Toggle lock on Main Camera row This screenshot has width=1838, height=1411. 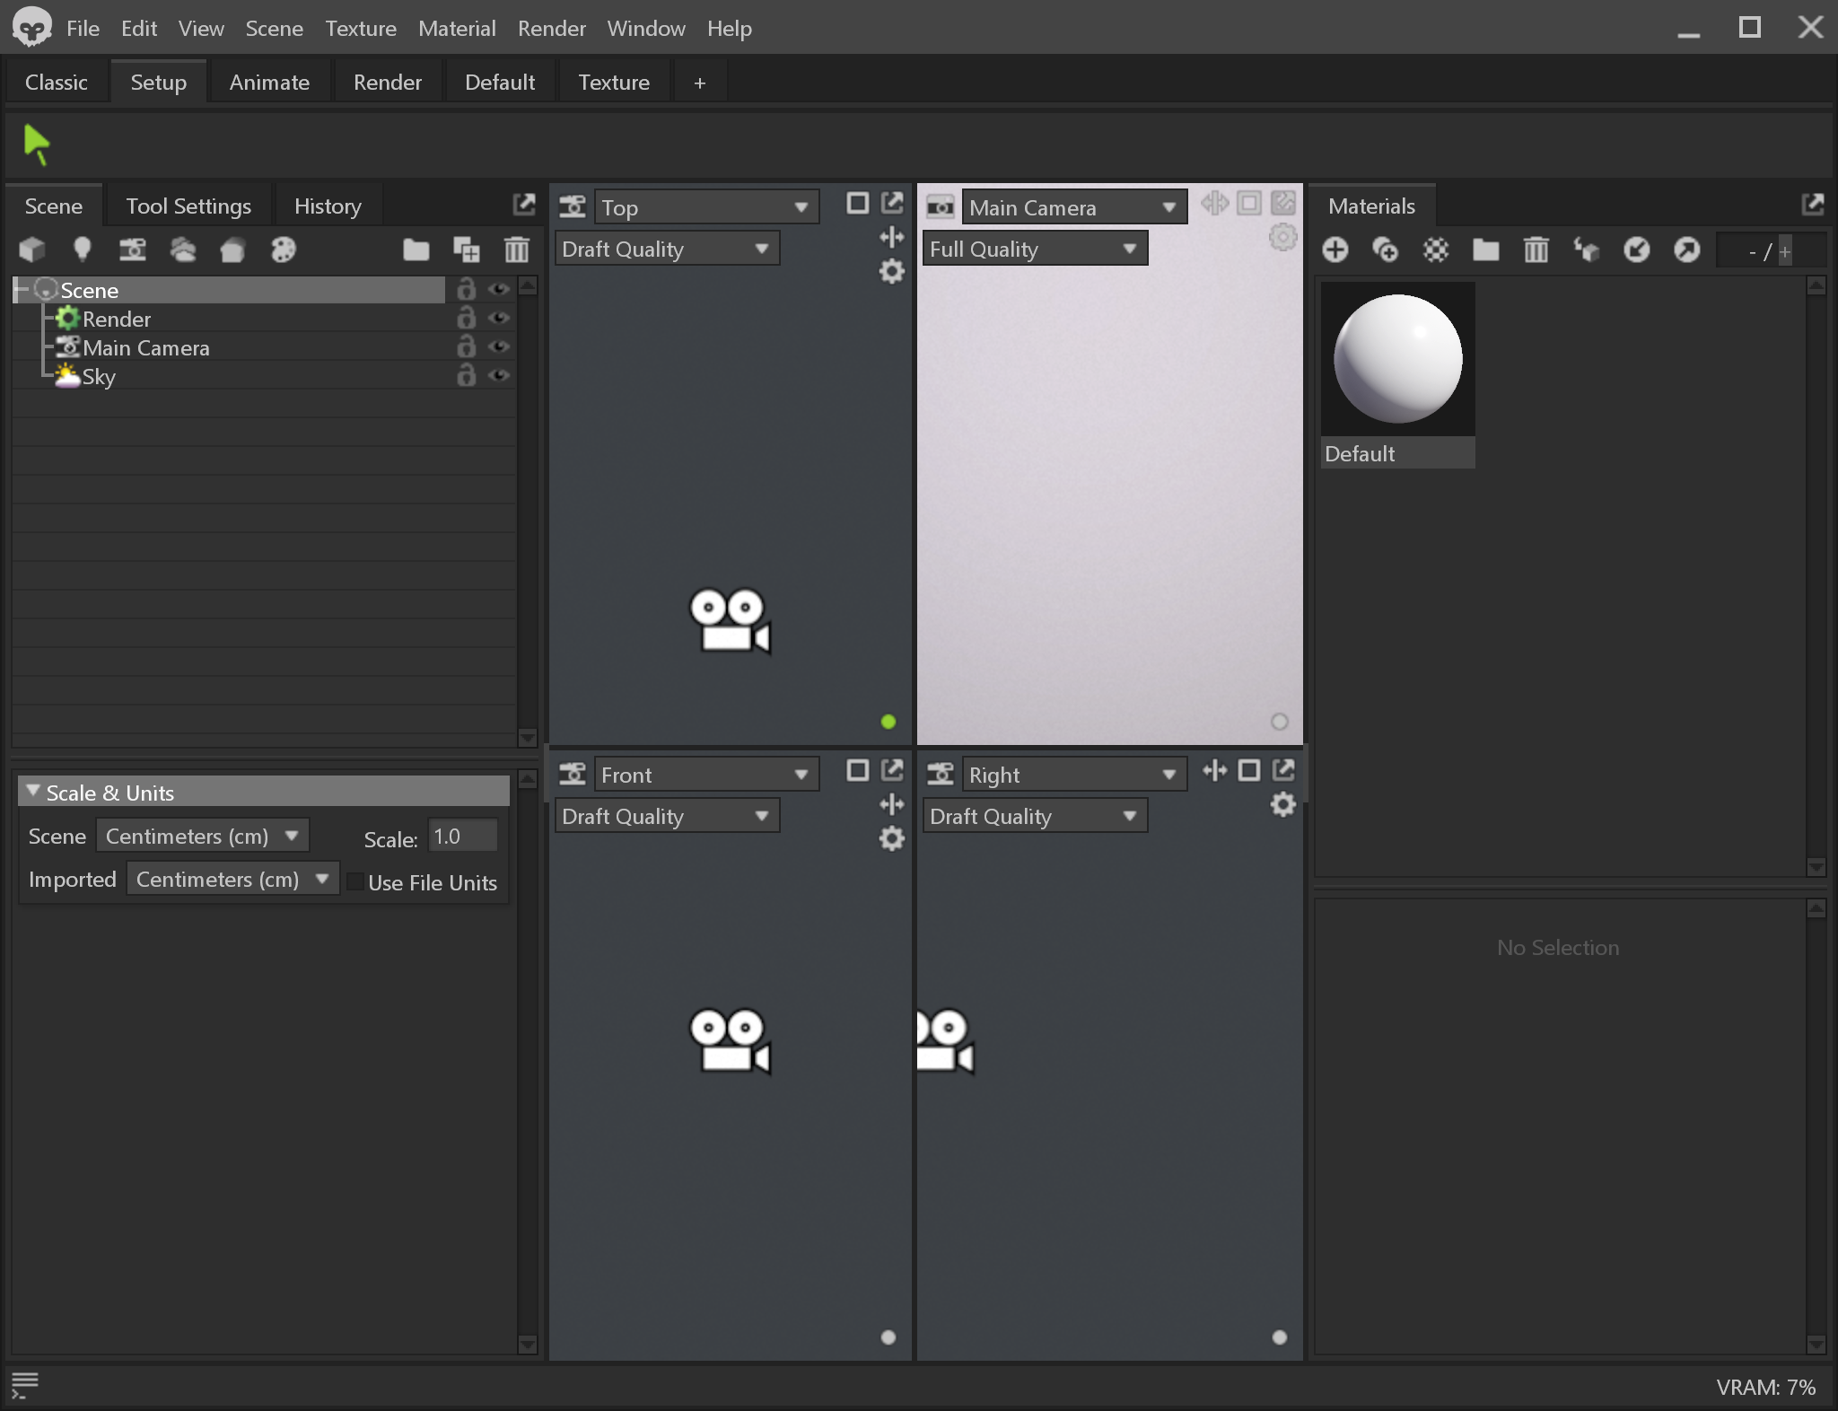point(466,347)
